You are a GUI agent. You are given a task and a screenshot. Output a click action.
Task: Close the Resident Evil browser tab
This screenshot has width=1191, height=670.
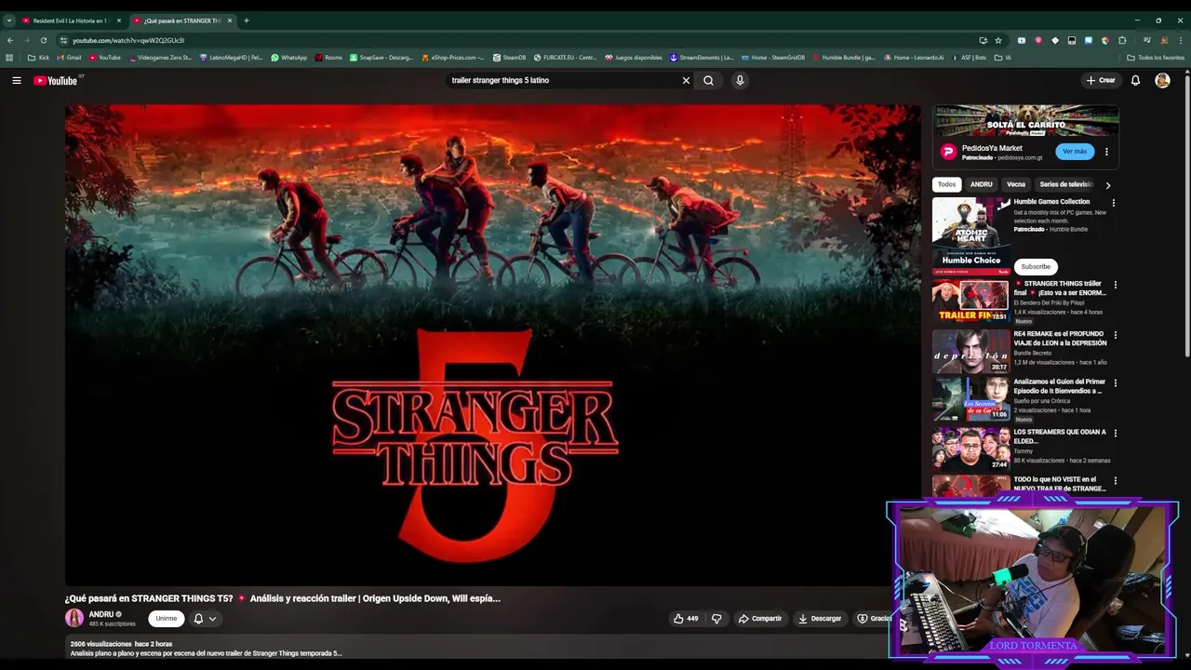tap(118, 20)
